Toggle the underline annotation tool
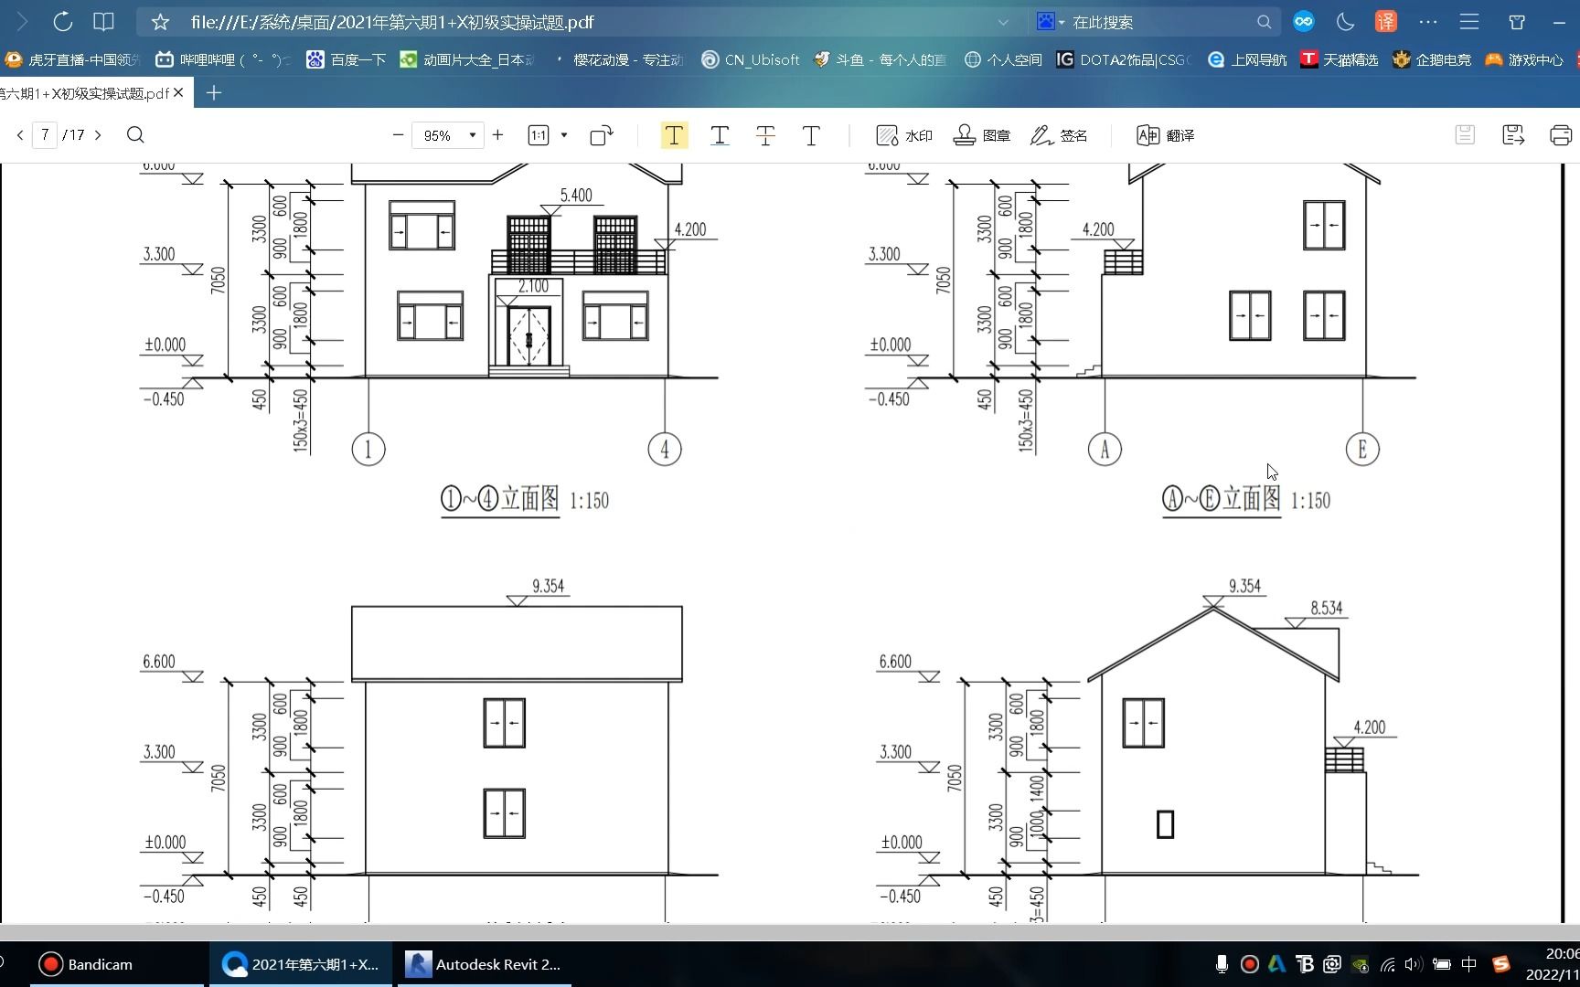 pos(720,135)
